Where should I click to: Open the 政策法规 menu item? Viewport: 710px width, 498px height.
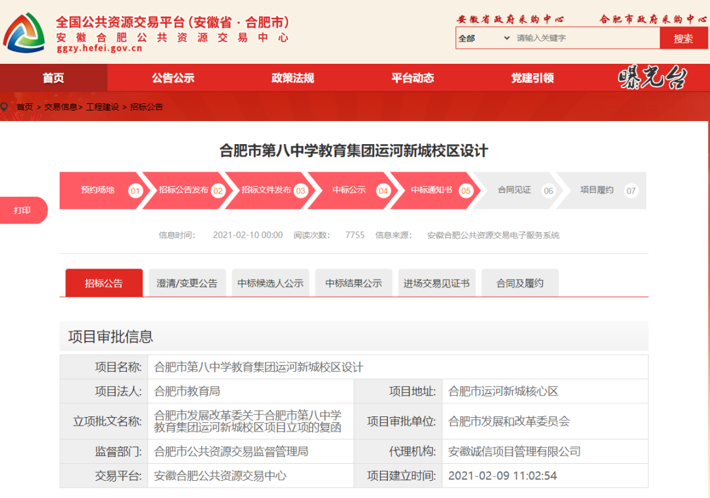point(291,77)
